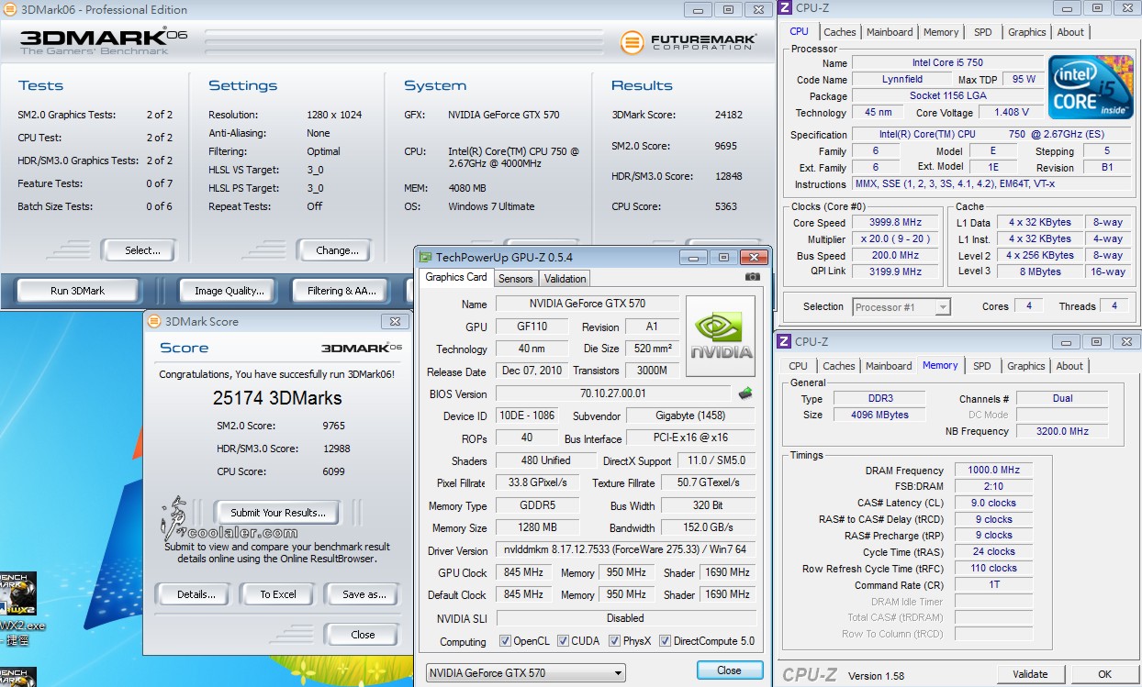Click OK button in CPU-Z
Screen dimensions: 1142x687
point(1105,674)
